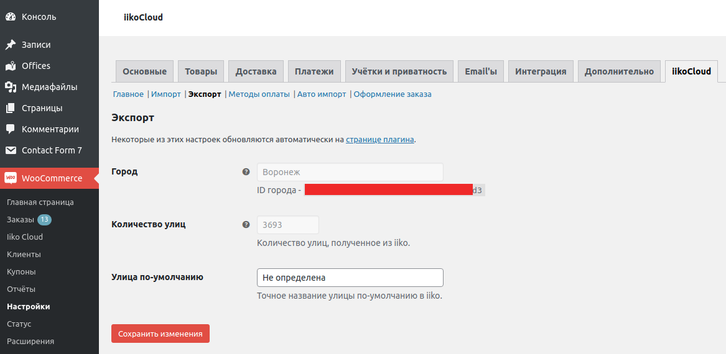Click 'Количество улиц, полученное из iiko.' description
This screenshot has height=354, width=726.
pos(333,243)
